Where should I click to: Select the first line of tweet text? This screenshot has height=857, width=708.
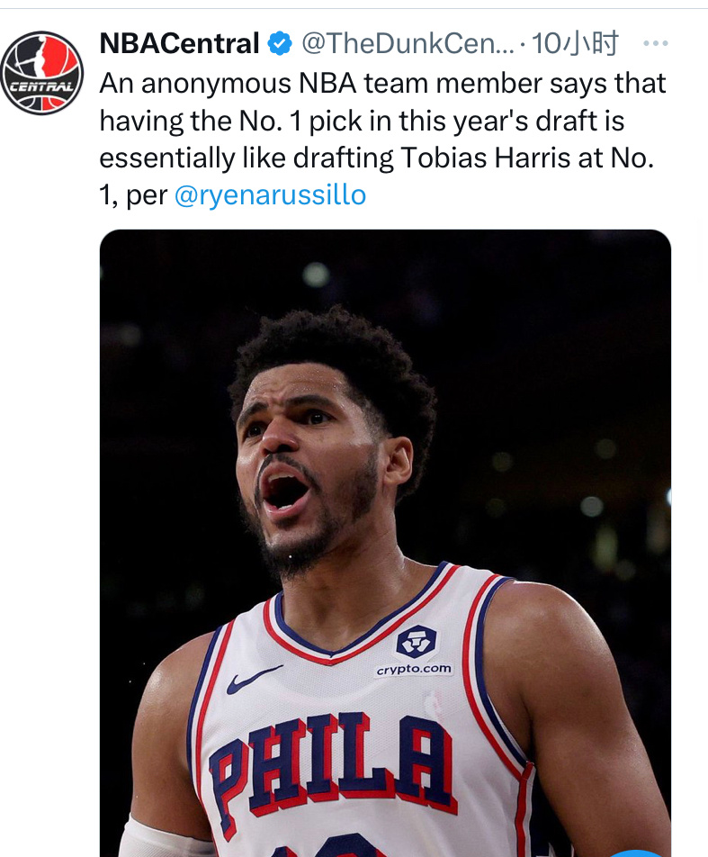[382, 83]
